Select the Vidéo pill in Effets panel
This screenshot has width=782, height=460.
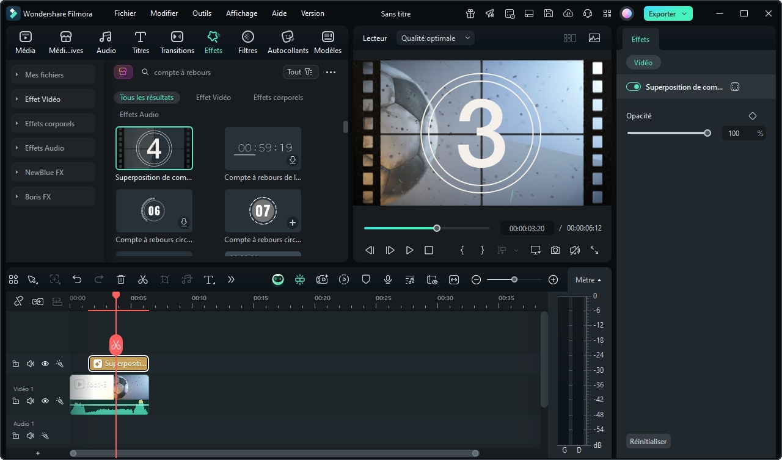coord(643,62)
